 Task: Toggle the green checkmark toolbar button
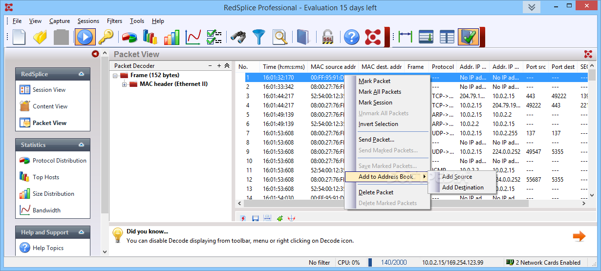pyautogui.click(x=468, y=37)
